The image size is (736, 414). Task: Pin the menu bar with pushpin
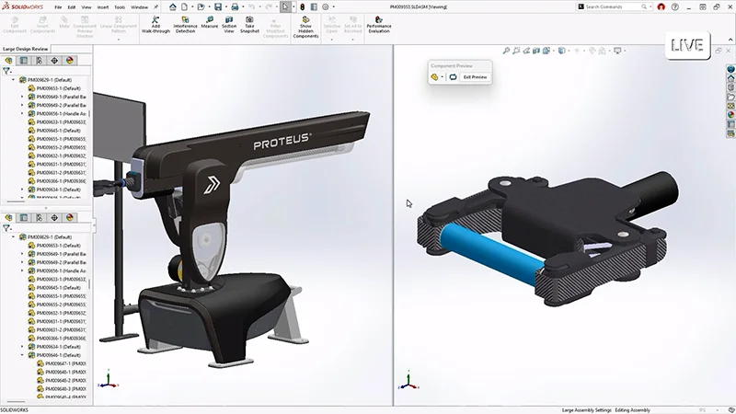coord(155,6)
